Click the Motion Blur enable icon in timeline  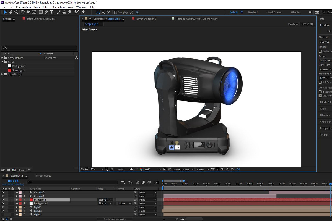coord(149,182)
